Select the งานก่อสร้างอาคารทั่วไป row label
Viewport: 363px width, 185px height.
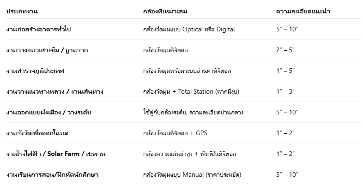[x=38, y=30]
